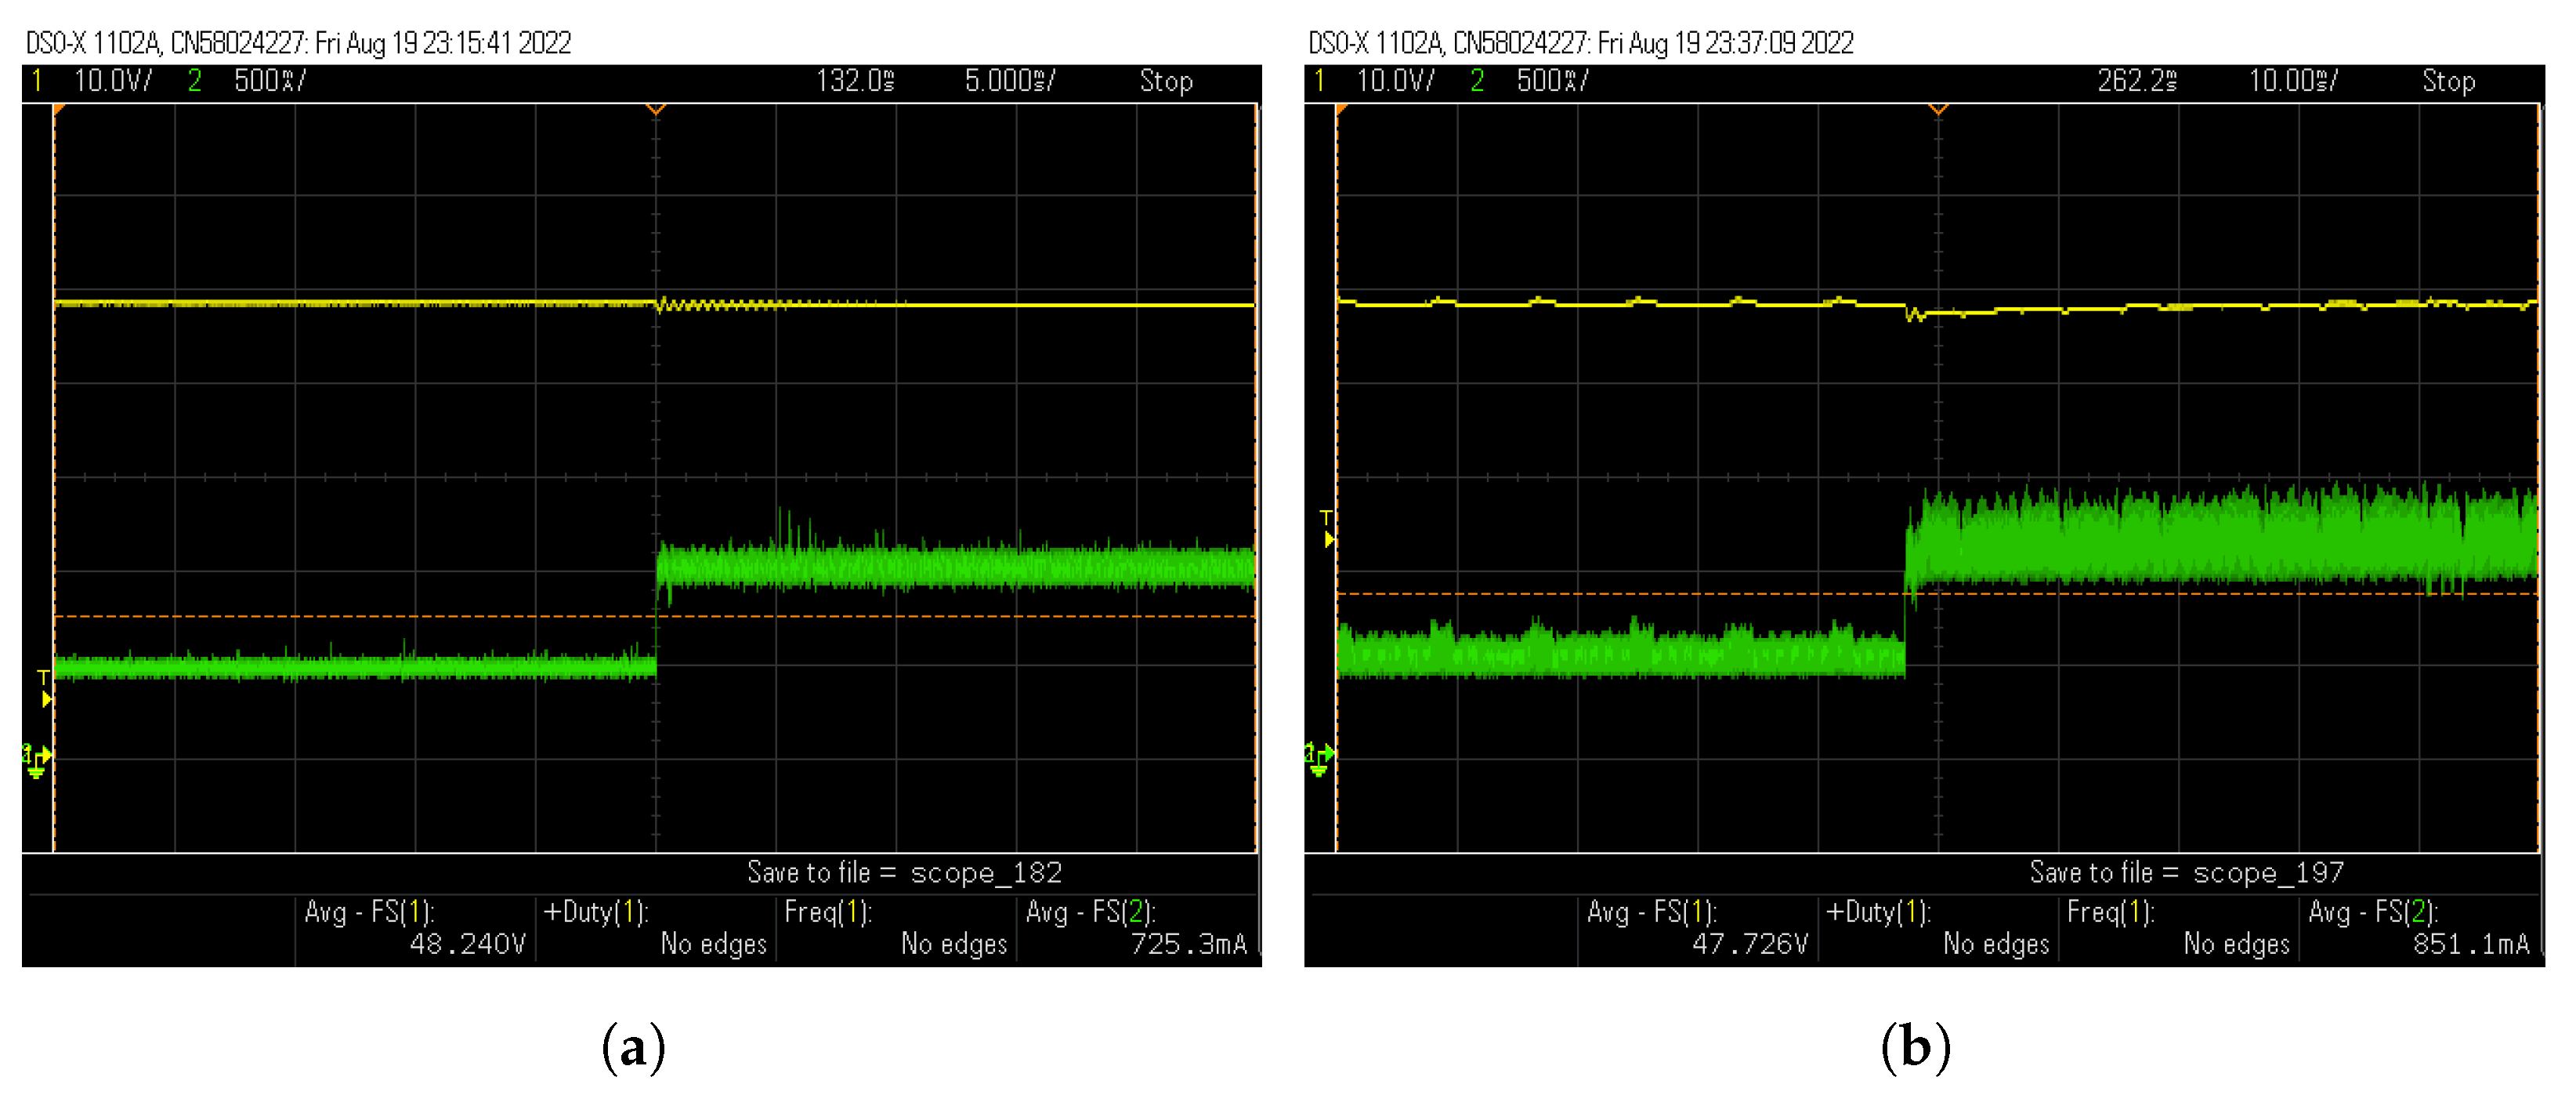Viewport: 2576px width, 1095px height.
Task: Click channel ground marker in right scope
Action: [1318, 759]
